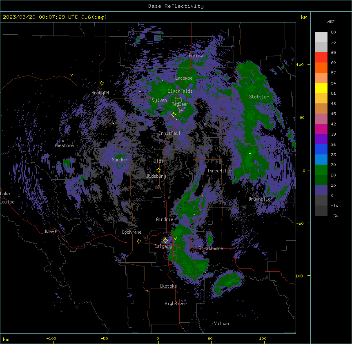Screen dimensions: 352x344
Task: Click the Sylvan city label
Action: (x=159, y=100)
